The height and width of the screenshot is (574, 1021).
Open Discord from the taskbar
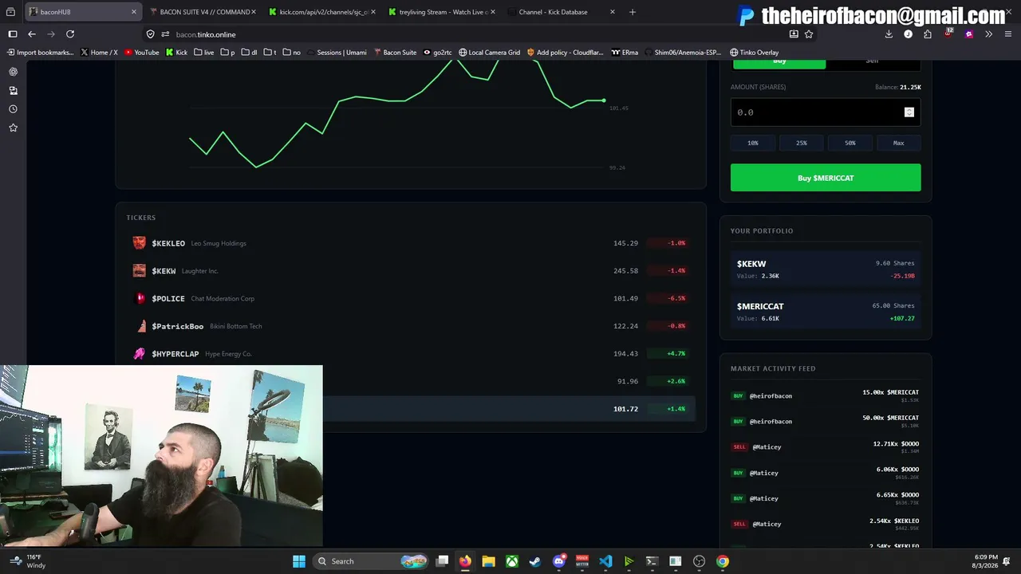click(x=559, y=561)
